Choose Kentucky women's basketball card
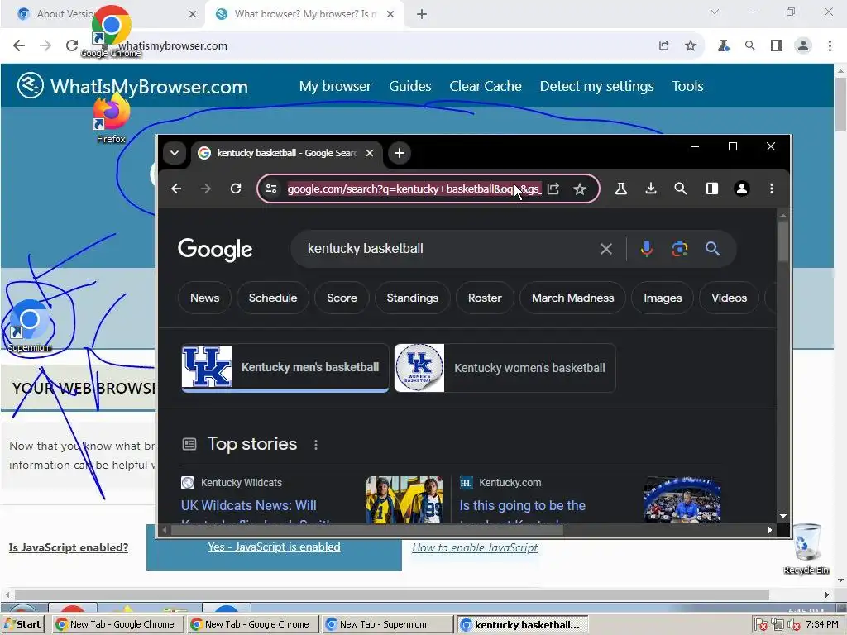The image size is (847, 635). tap(505, 368)
